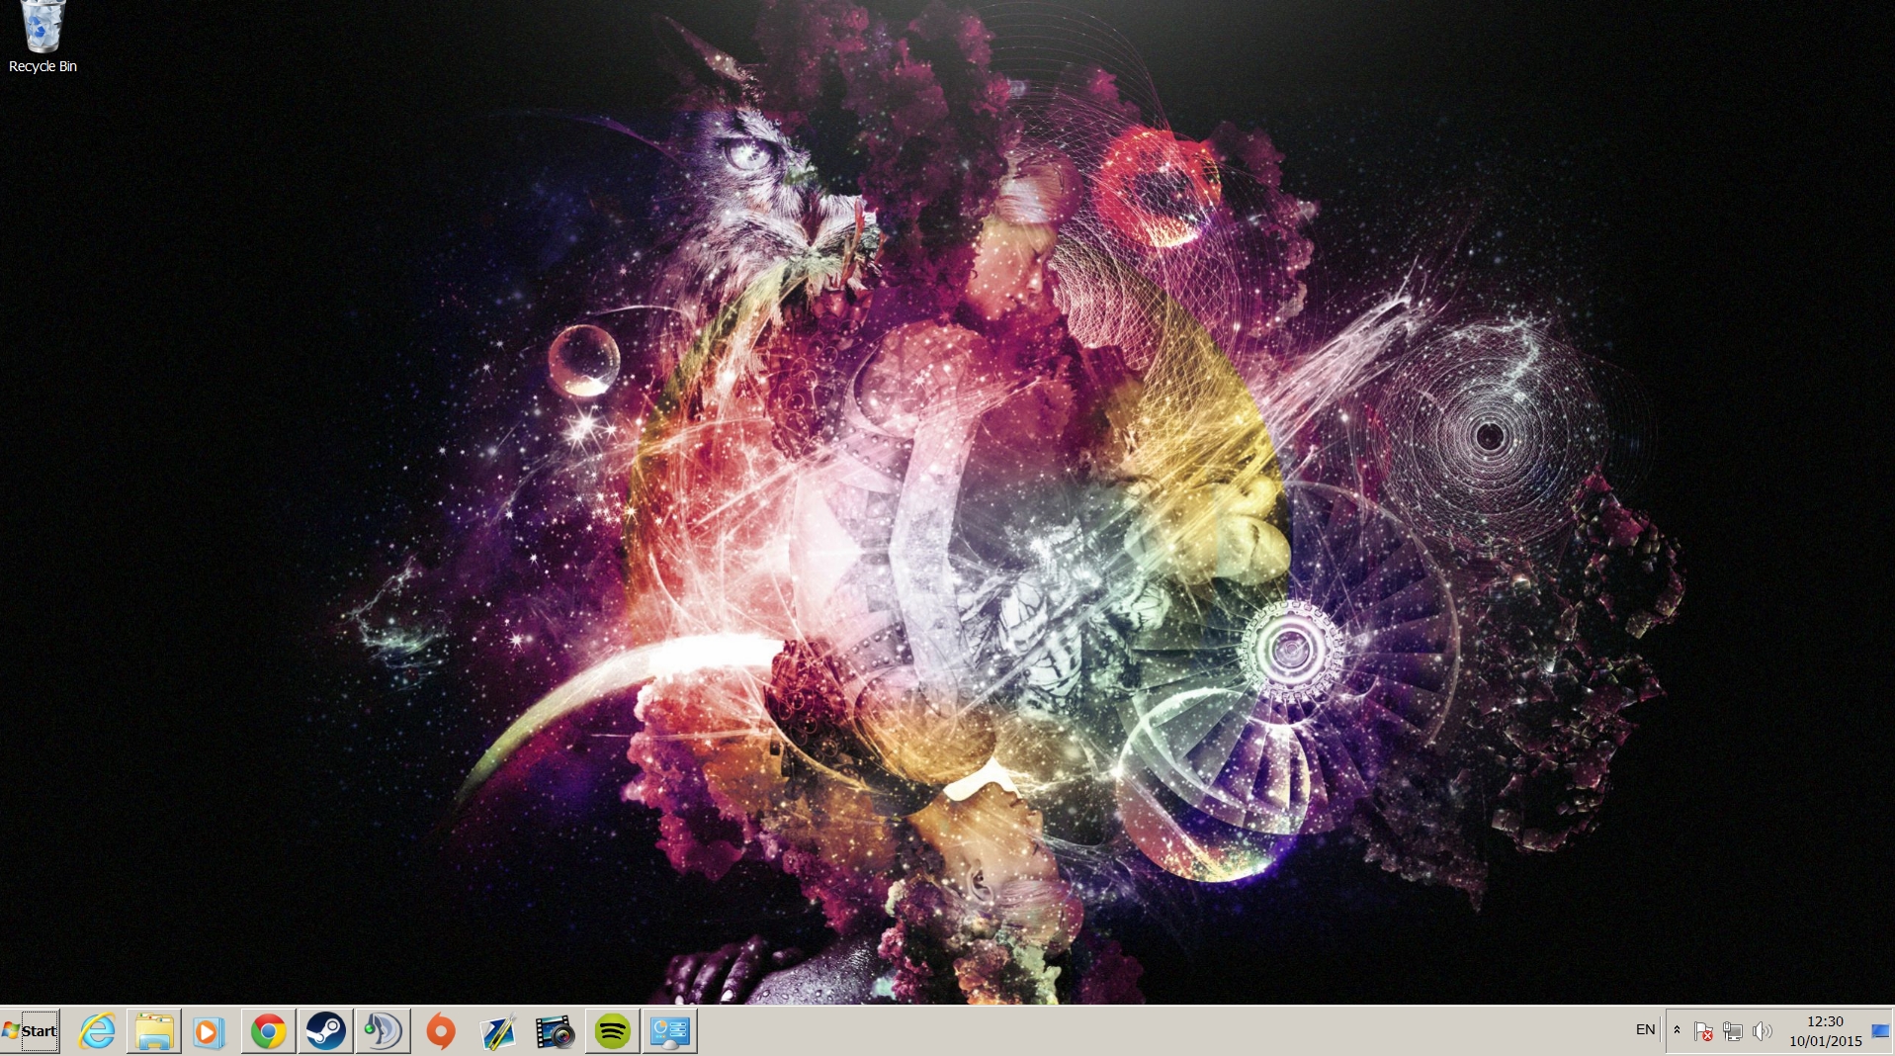Open TeamSpeak from the taskbar
1895x1056 pixels.
[x=383, y=1031]
